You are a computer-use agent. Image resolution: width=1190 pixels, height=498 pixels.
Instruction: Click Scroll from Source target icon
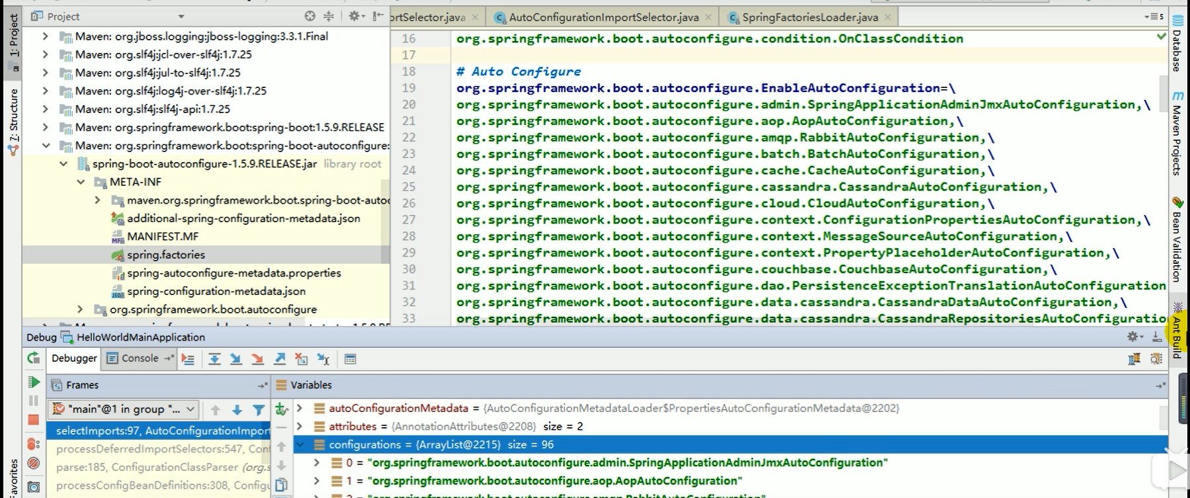click(310, 16)
